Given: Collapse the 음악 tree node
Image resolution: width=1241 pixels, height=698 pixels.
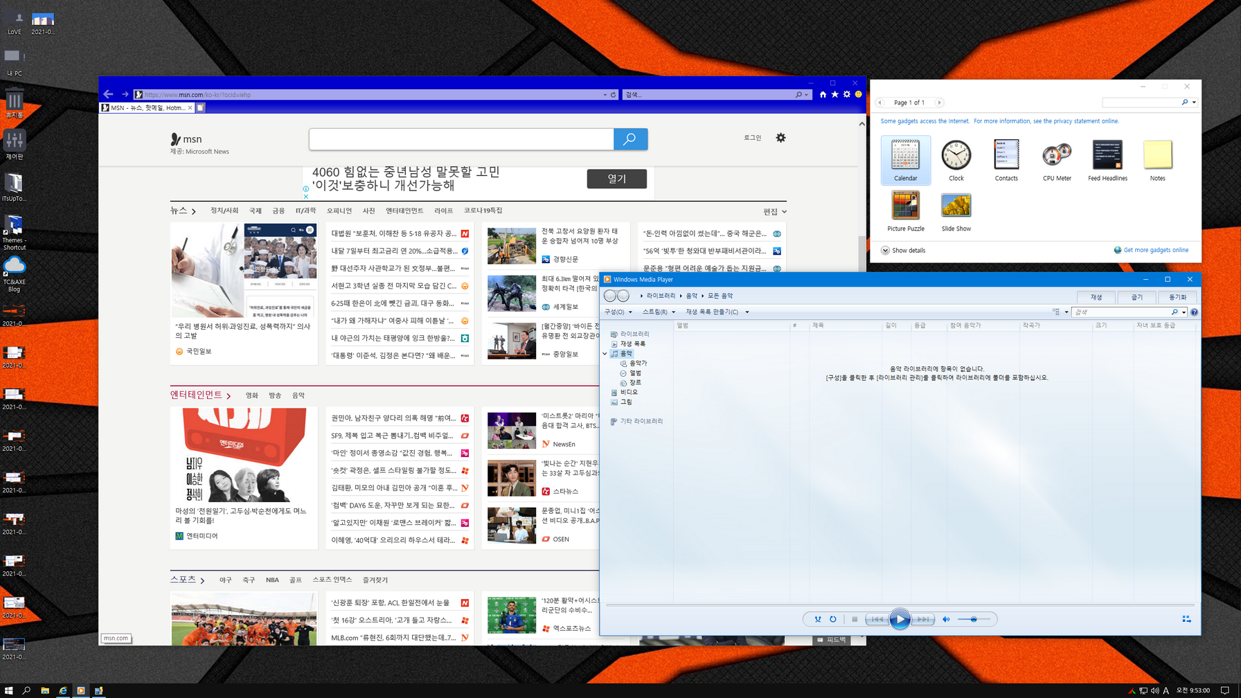Looking at the screenshot, I should pos(605,354).
